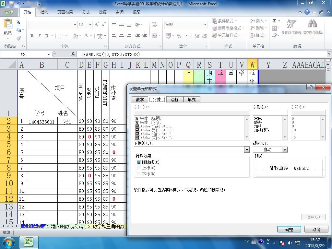Open the 插入 ribbon tab
The width and height of the screenshot is (332, 249).
point(44,12)
